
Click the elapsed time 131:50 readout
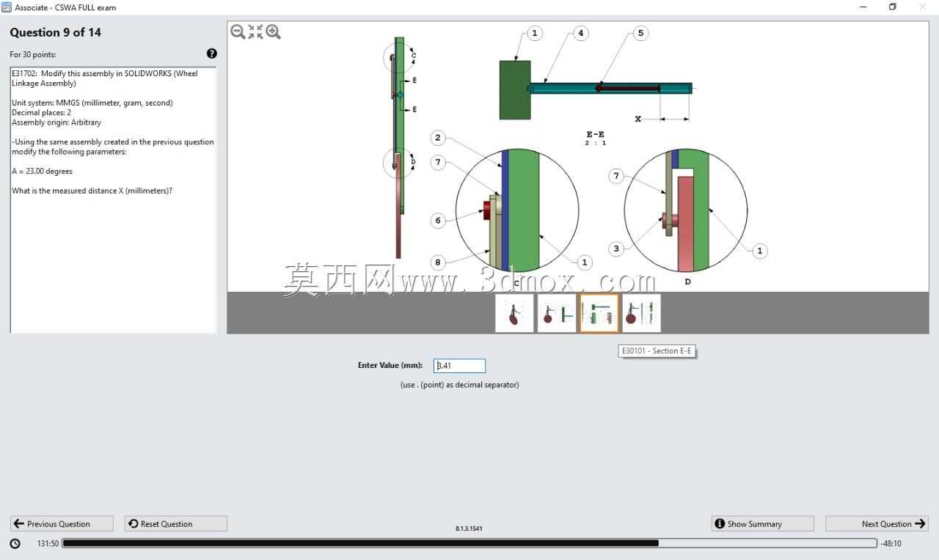pyautogui.click(x=48, y=543)
